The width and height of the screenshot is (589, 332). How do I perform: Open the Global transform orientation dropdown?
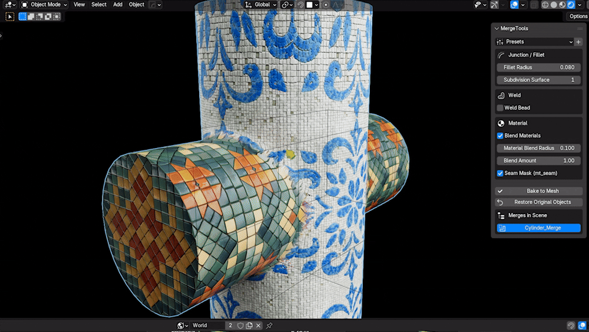[261, 5]
